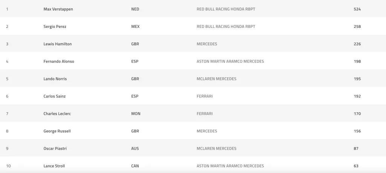Click Lance Stroll's name
Screen dimensions: 386x173
click(x=54, y=166)
